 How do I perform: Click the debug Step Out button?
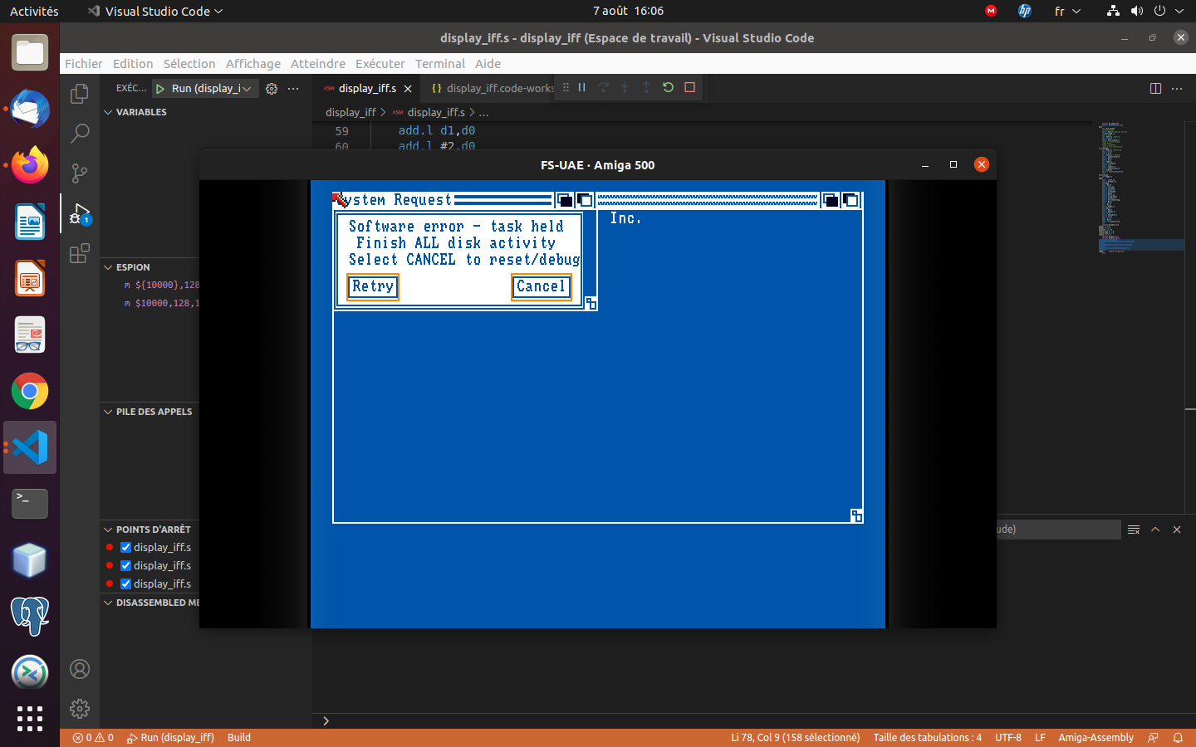[646, 87]
